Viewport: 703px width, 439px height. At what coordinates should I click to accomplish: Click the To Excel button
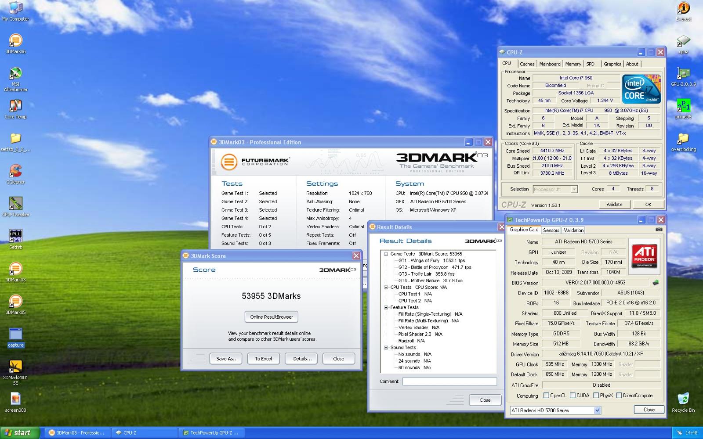263,359
